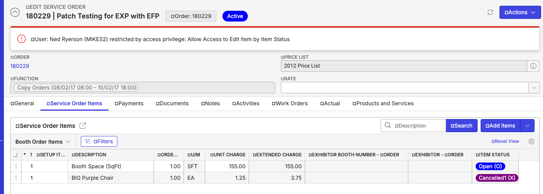This screenshot has width=543, height=194.
Task: Collapse the Edit Service Order header
Action: [15, 12]
